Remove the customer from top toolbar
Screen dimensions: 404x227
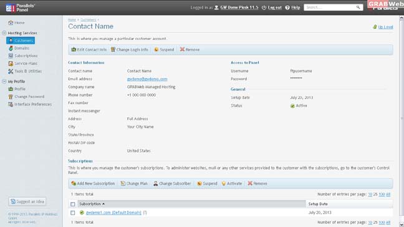[x=190, y=49]
